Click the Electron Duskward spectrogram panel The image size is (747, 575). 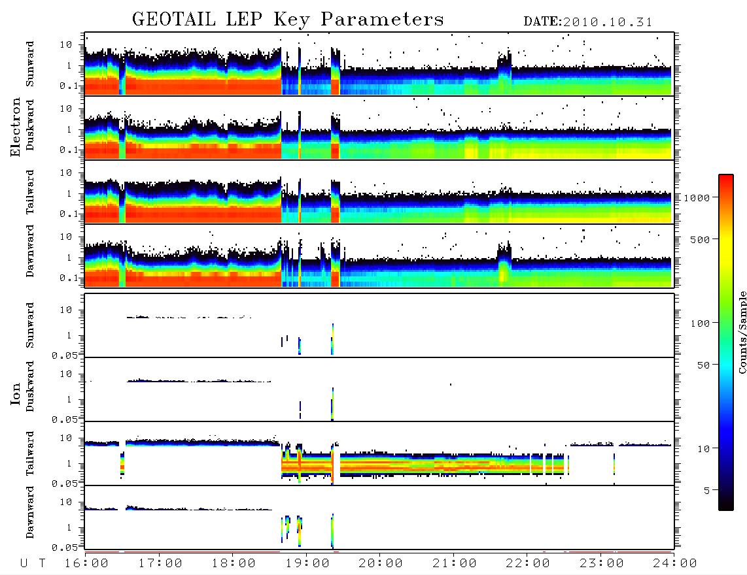pyautogui.click(x=379, y=127)
